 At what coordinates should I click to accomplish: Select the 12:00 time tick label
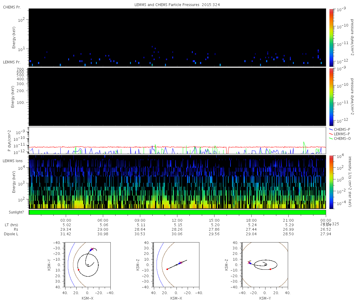point(177,220)
